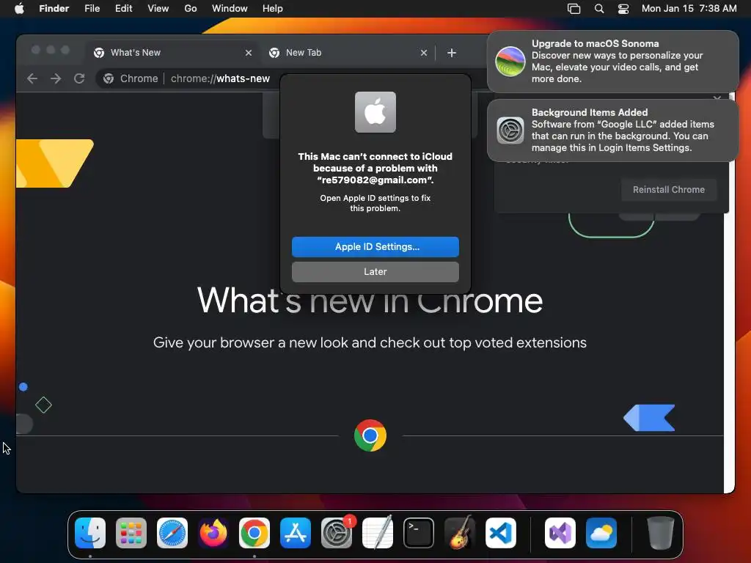Image resolution: width=751 pixels, height=563 pixels.
Task: Open the Apple menu
Action: tap(19, 8)
